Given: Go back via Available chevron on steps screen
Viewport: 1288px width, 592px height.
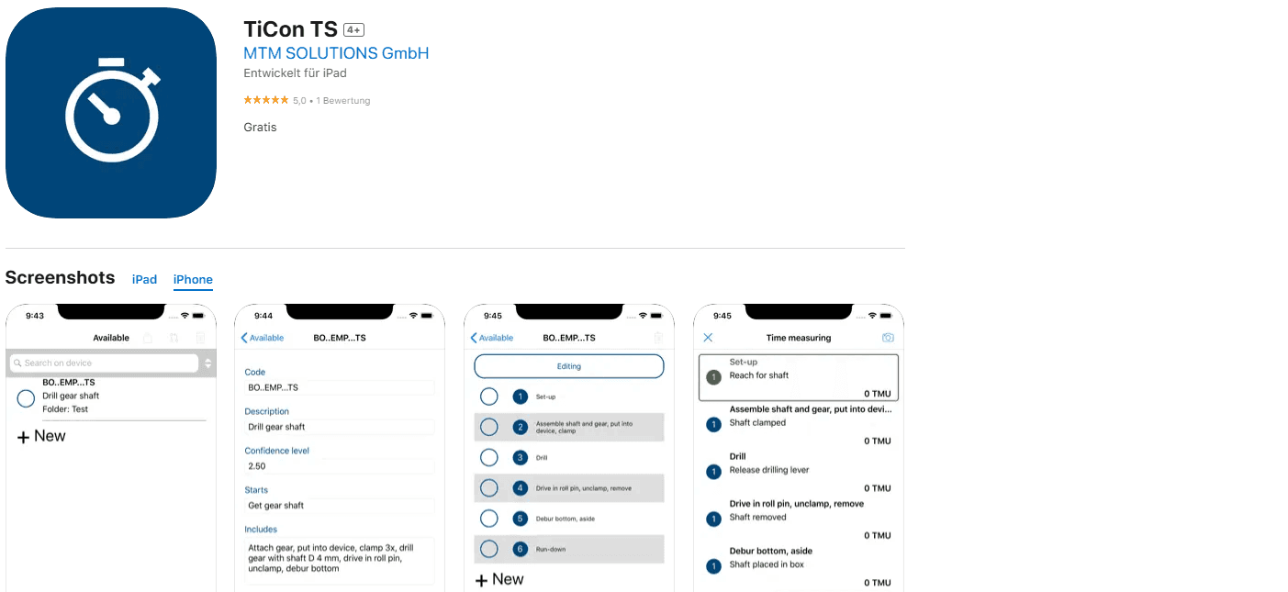Looking at the screenshot, I should tap(492, 338).
